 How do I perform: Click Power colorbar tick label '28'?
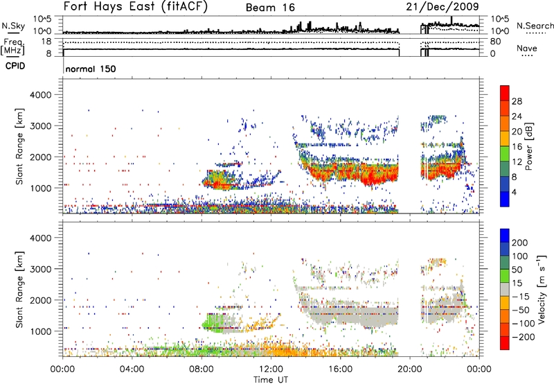pos(517,101)
